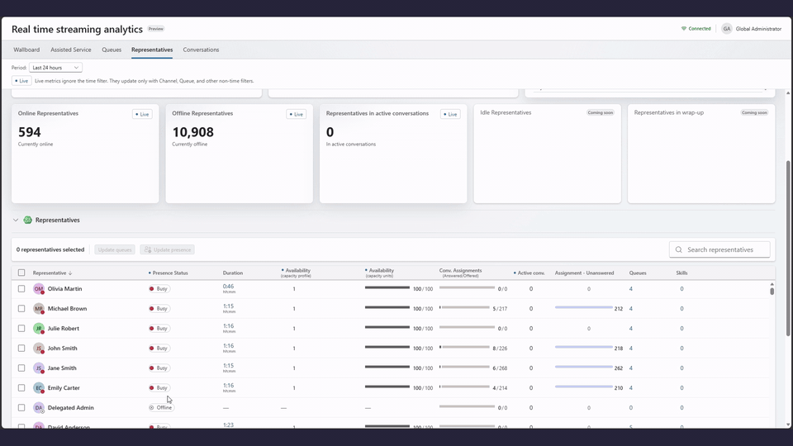Viewport: 793px width, 446px height.
Task: Select Olivia Martin's row checkbox
Action: [21, 289]
